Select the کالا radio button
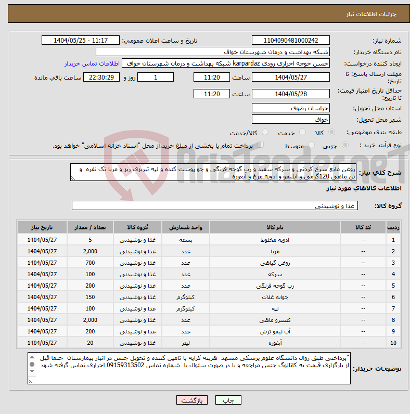 click(x=331, y=132)
